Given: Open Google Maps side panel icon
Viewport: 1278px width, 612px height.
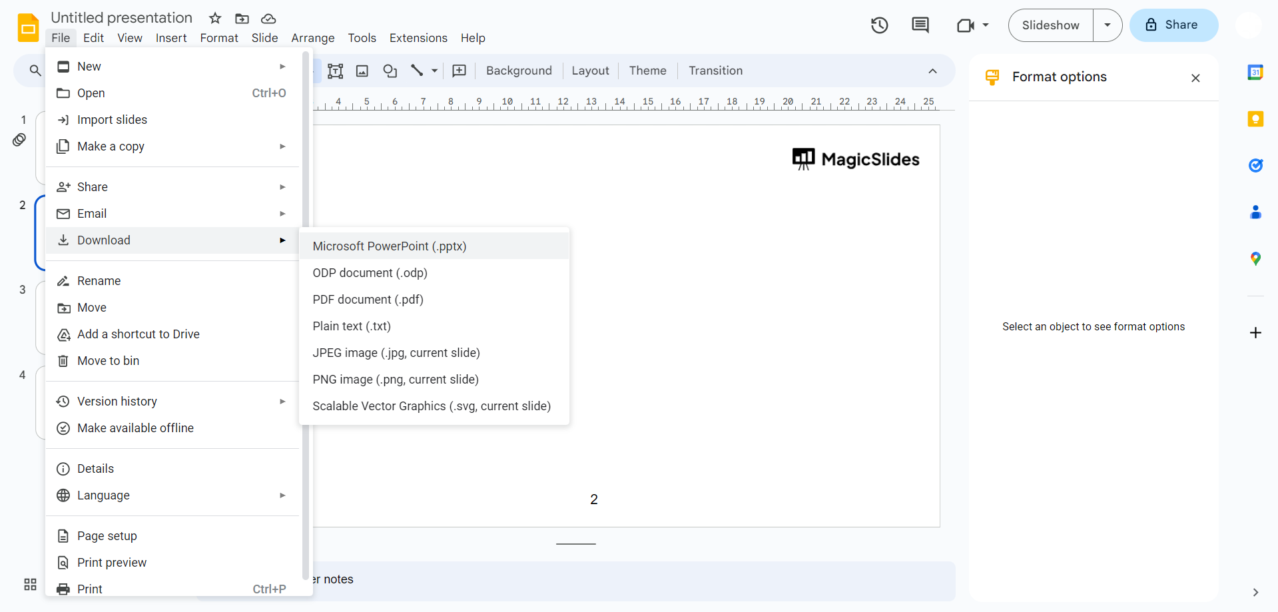Looking at the screenshot, I should (x=1255, y=258).
